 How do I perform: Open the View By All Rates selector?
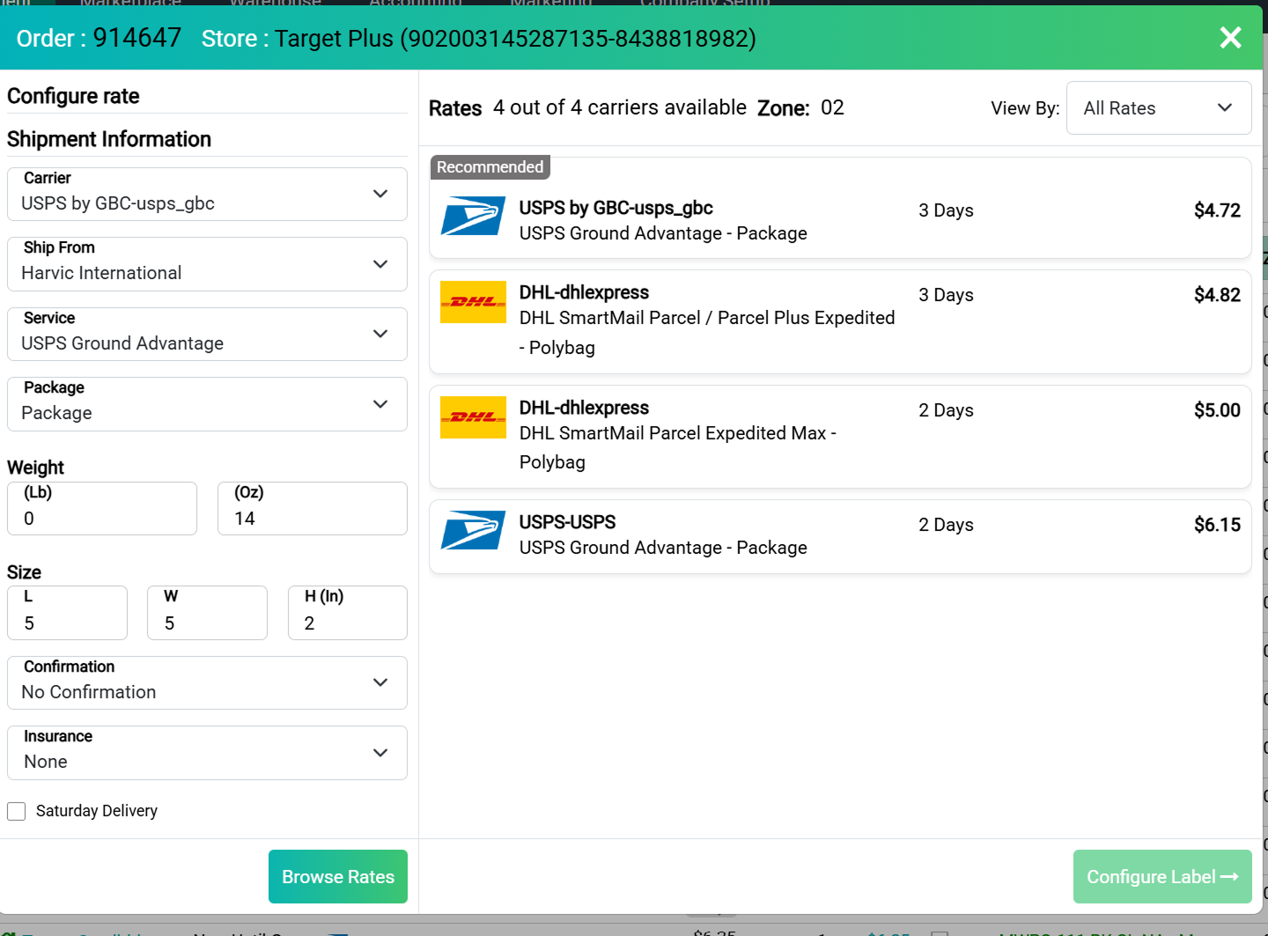pos(1158,108)
